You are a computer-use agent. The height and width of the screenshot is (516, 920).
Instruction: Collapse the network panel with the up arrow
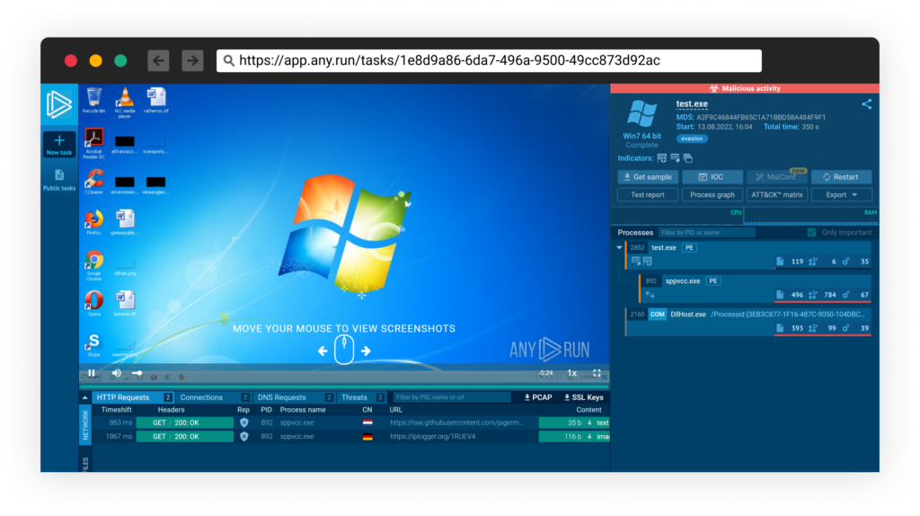[85, 397]
